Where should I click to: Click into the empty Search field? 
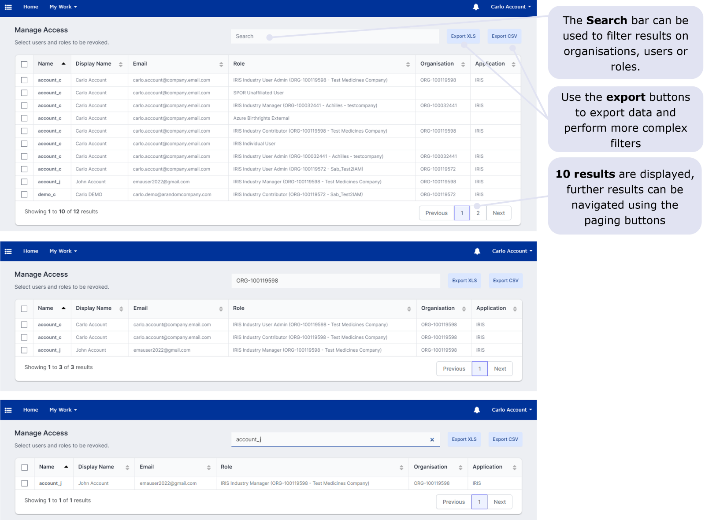click(335, 37)
